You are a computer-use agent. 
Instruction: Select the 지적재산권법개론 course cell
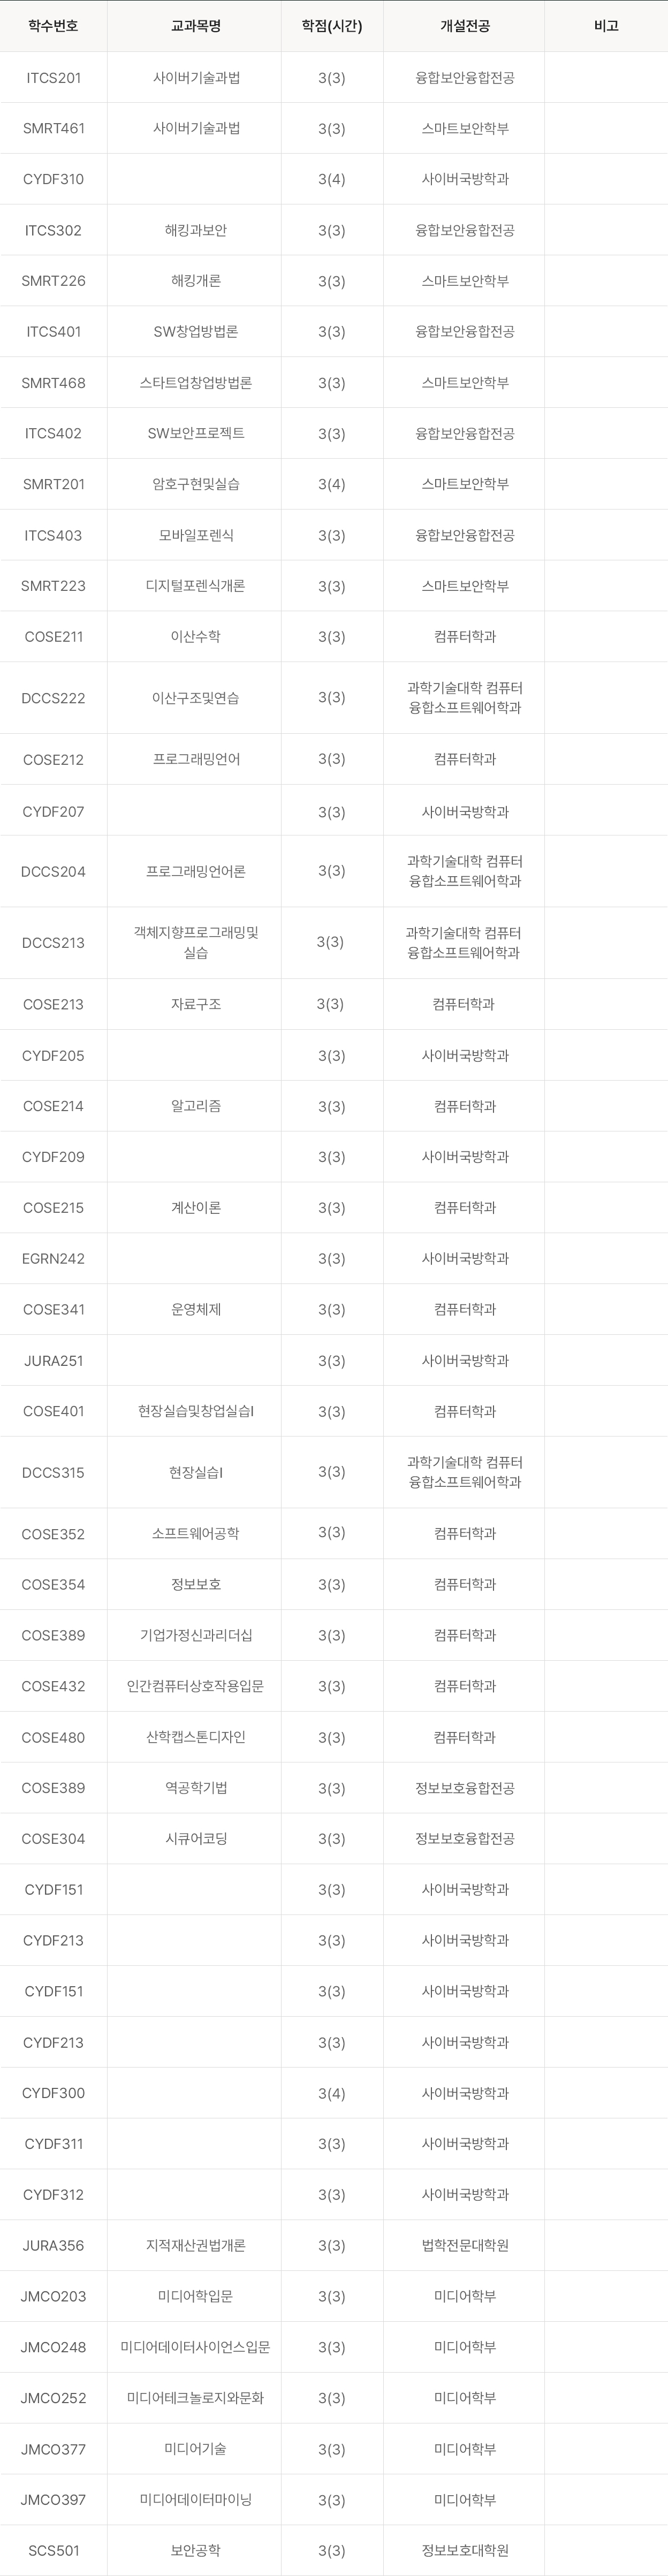pos(196,2245)
